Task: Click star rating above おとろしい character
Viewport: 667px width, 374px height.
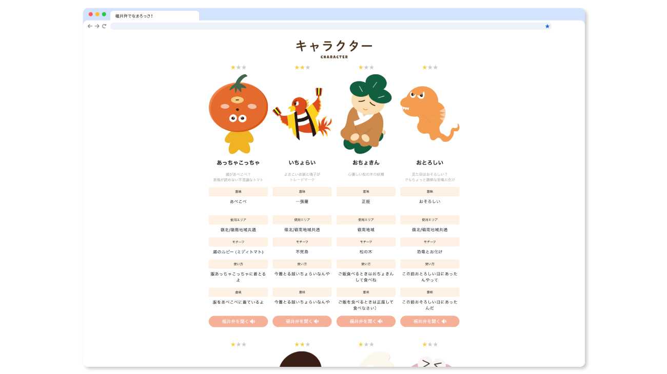Action: pos(430,68)
